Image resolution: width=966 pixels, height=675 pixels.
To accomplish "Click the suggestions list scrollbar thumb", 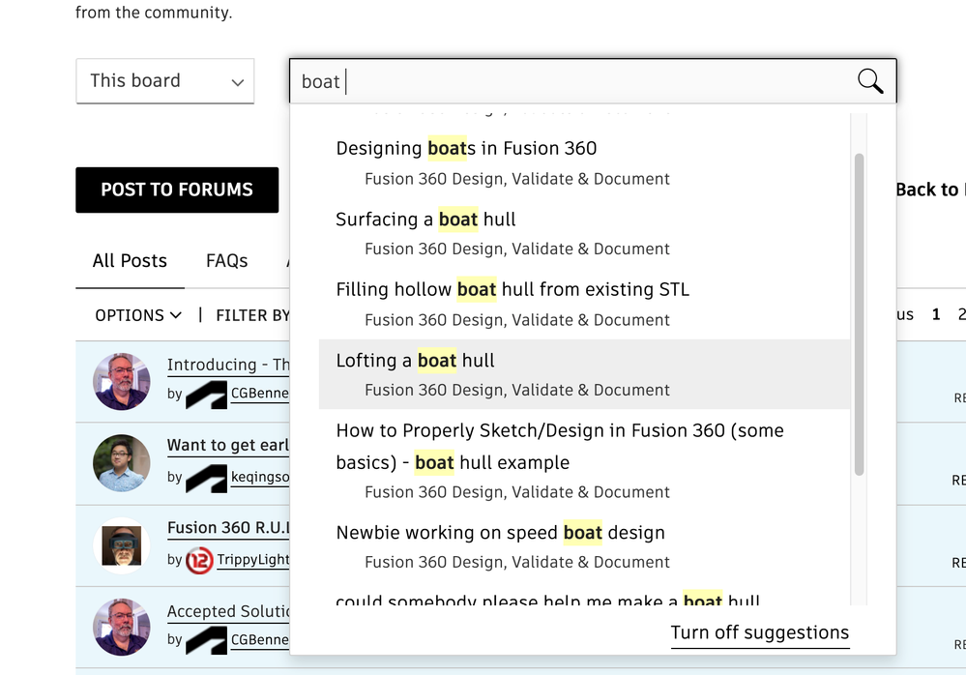I will [859, 314].
